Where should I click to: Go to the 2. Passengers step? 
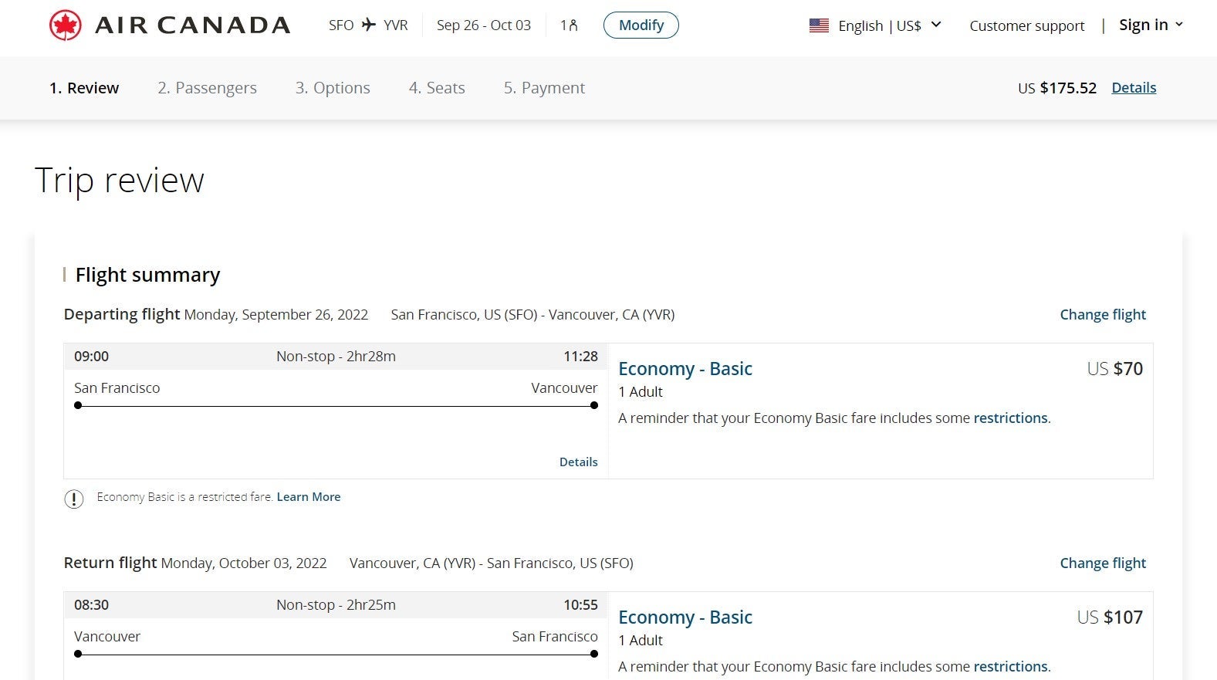[x=207, y=88]
